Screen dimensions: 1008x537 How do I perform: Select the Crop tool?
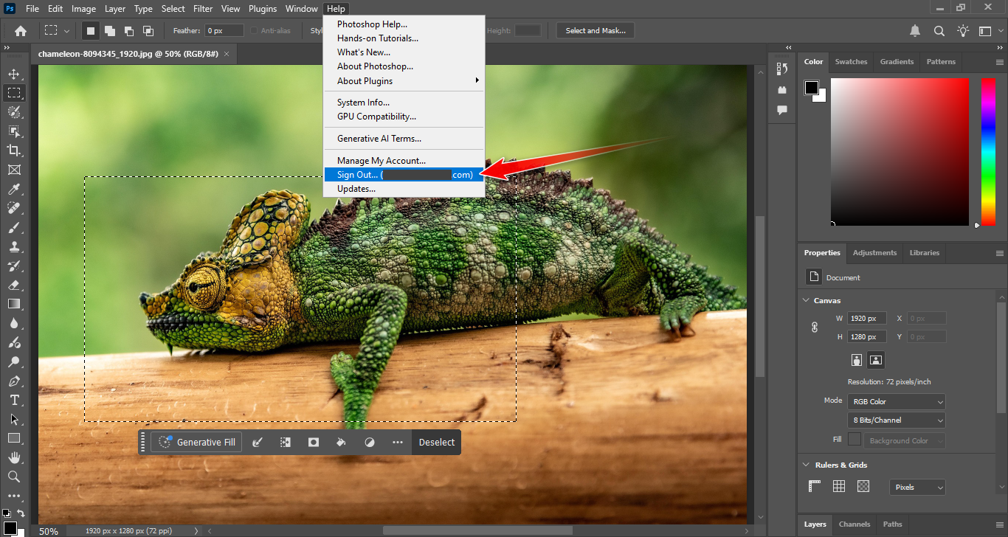13,150
